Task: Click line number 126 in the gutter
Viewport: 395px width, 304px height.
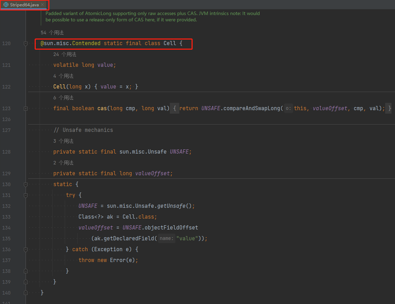Action: click(x=6, y=119)
